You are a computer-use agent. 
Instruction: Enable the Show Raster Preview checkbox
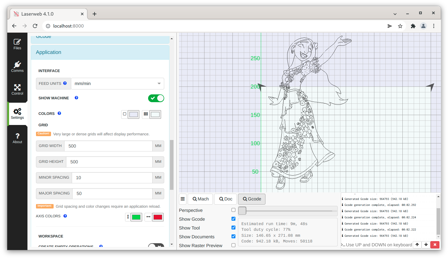coord(233,245)
